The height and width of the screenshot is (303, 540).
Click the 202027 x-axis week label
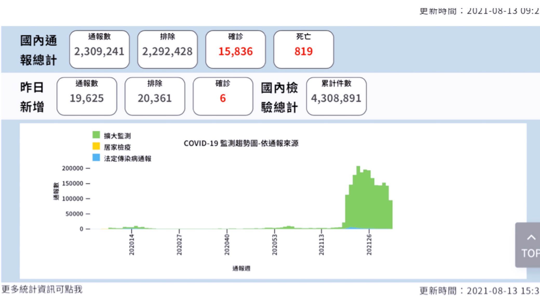click(x=179, y=245)
